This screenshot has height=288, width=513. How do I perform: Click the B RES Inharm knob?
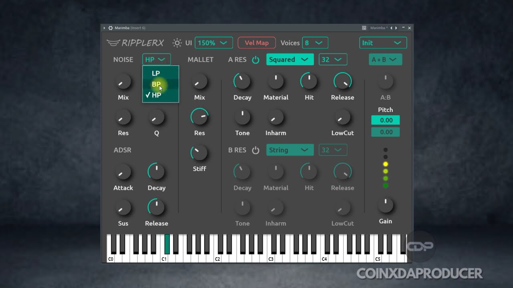(276, 208)
